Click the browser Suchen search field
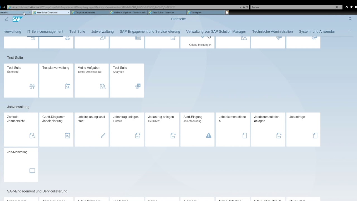 pyautogui.click(x=293, y=7)
